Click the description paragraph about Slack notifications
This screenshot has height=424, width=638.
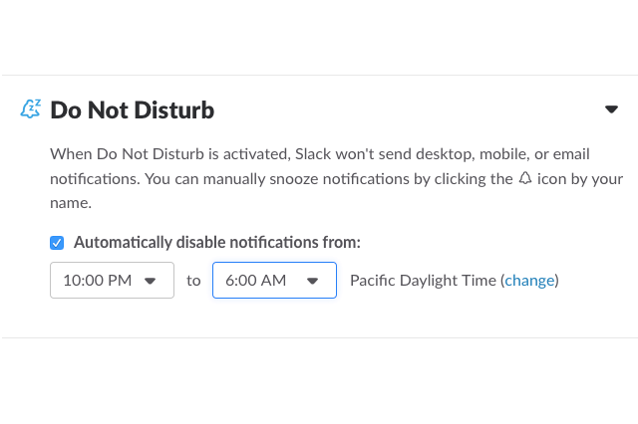(337, 178)
